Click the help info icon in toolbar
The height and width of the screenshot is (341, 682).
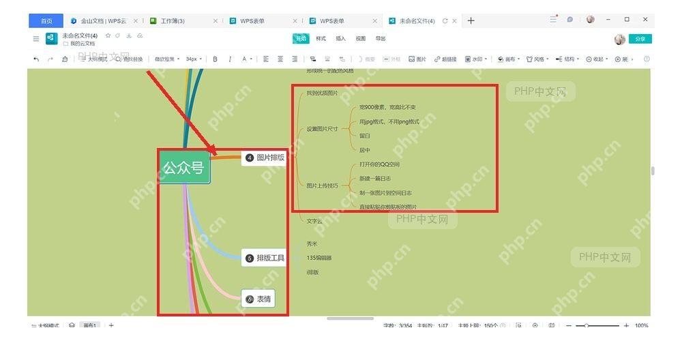(x=647, y=59)
